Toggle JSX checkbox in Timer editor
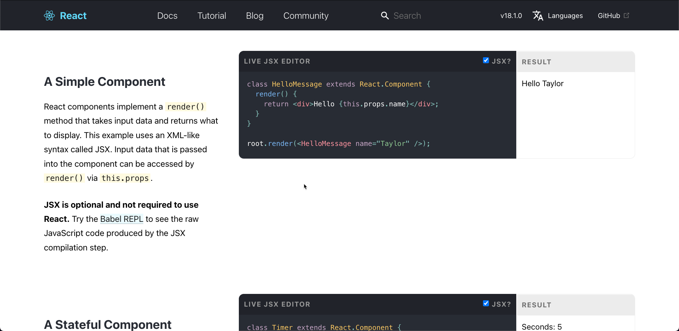679x331 pixels. (x=486, y=303)
